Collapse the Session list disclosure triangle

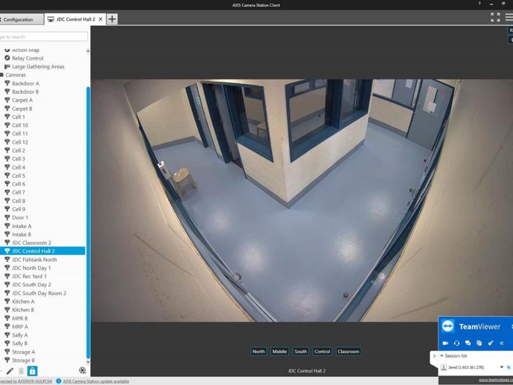click(x=442, y=356)
